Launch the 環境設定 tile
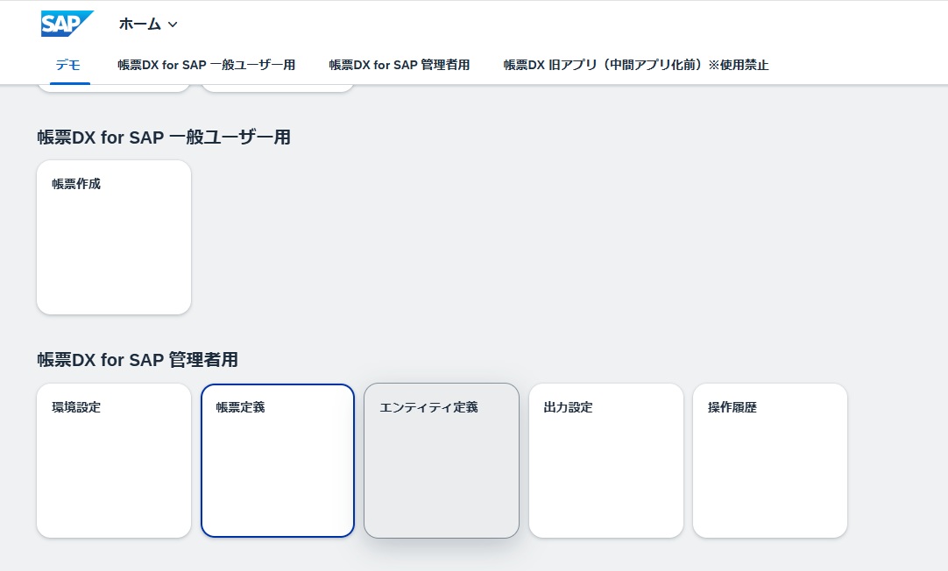Image resolution: width=948 pixels, height=571 pixels. 114,461
